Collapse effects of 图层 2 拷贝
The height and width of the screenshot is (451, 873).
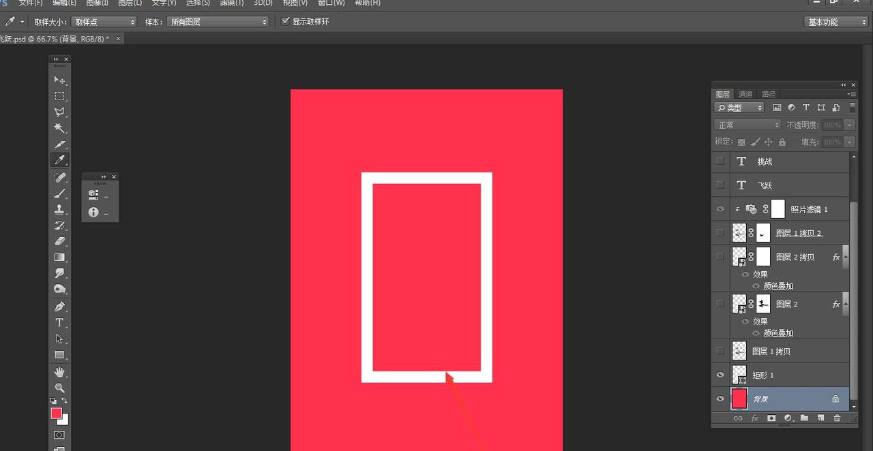point(845,257)
